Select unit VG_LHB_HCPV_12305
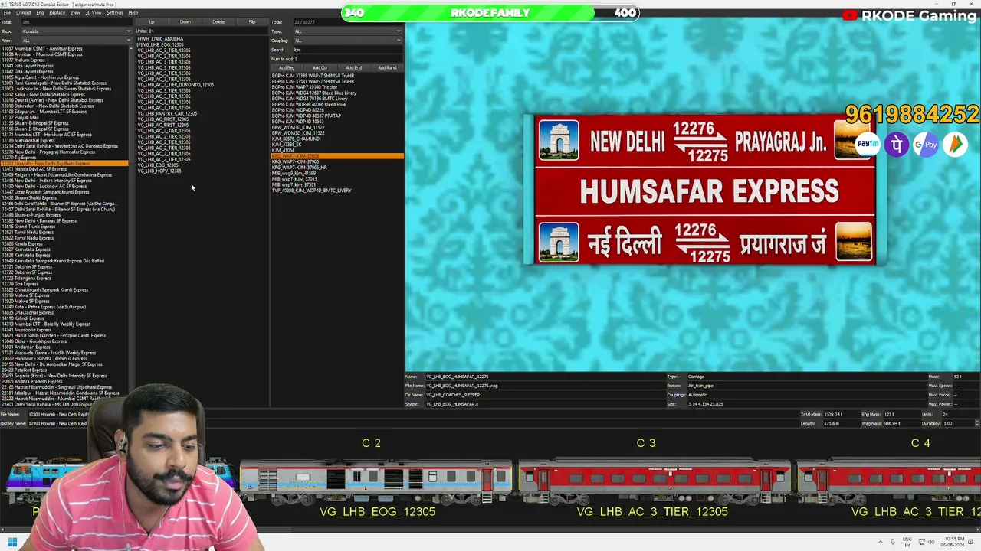 pos(159,171)
